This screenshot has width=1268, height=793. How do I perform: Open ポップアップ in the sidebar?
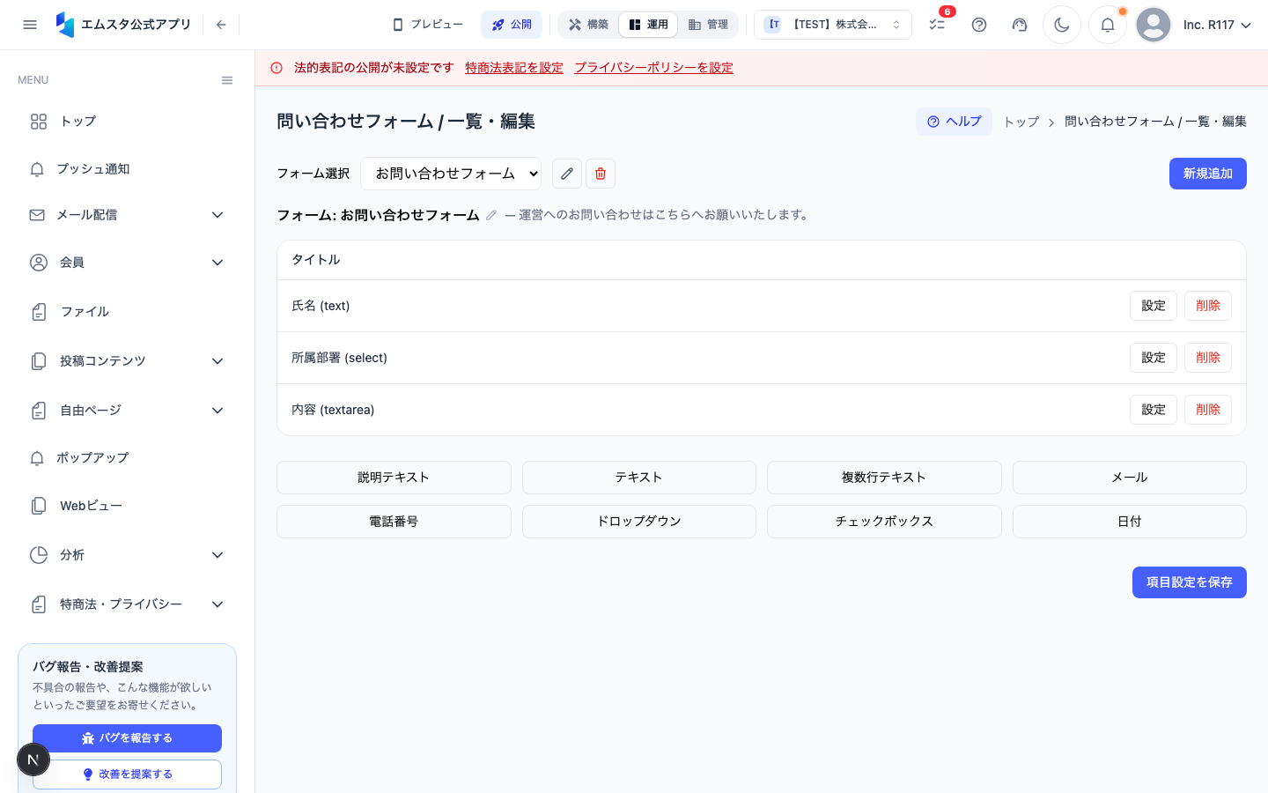click(128, 458)
